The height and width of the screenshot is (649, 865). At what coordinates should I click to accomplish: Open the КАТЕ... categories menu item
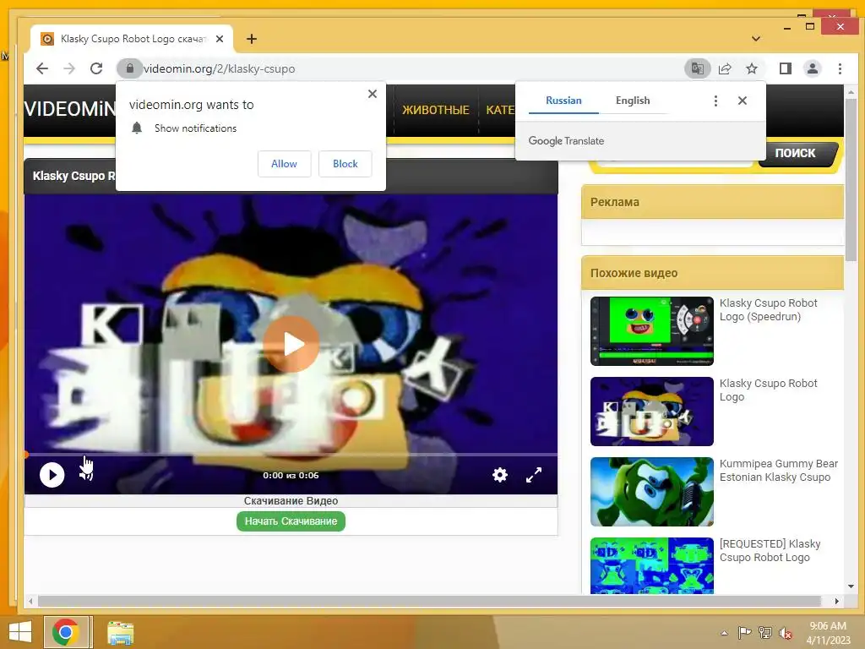[x=500, y=110]
